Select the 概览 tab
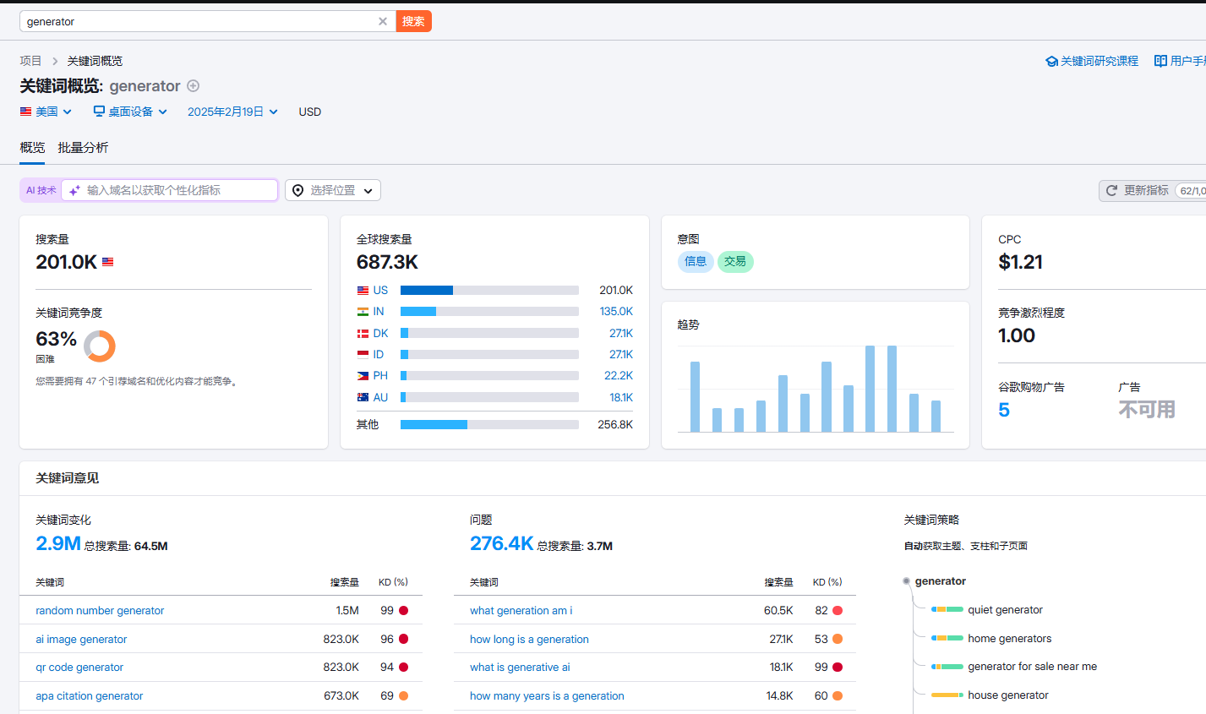This screenshot has width=1206, height=714. (32, 147)
